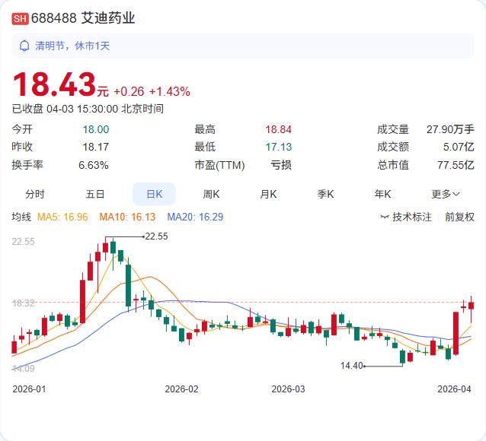This screenshot has width=486, height=441.
Task: Switch to the 周K chart tab
Action: pos(211,195)
